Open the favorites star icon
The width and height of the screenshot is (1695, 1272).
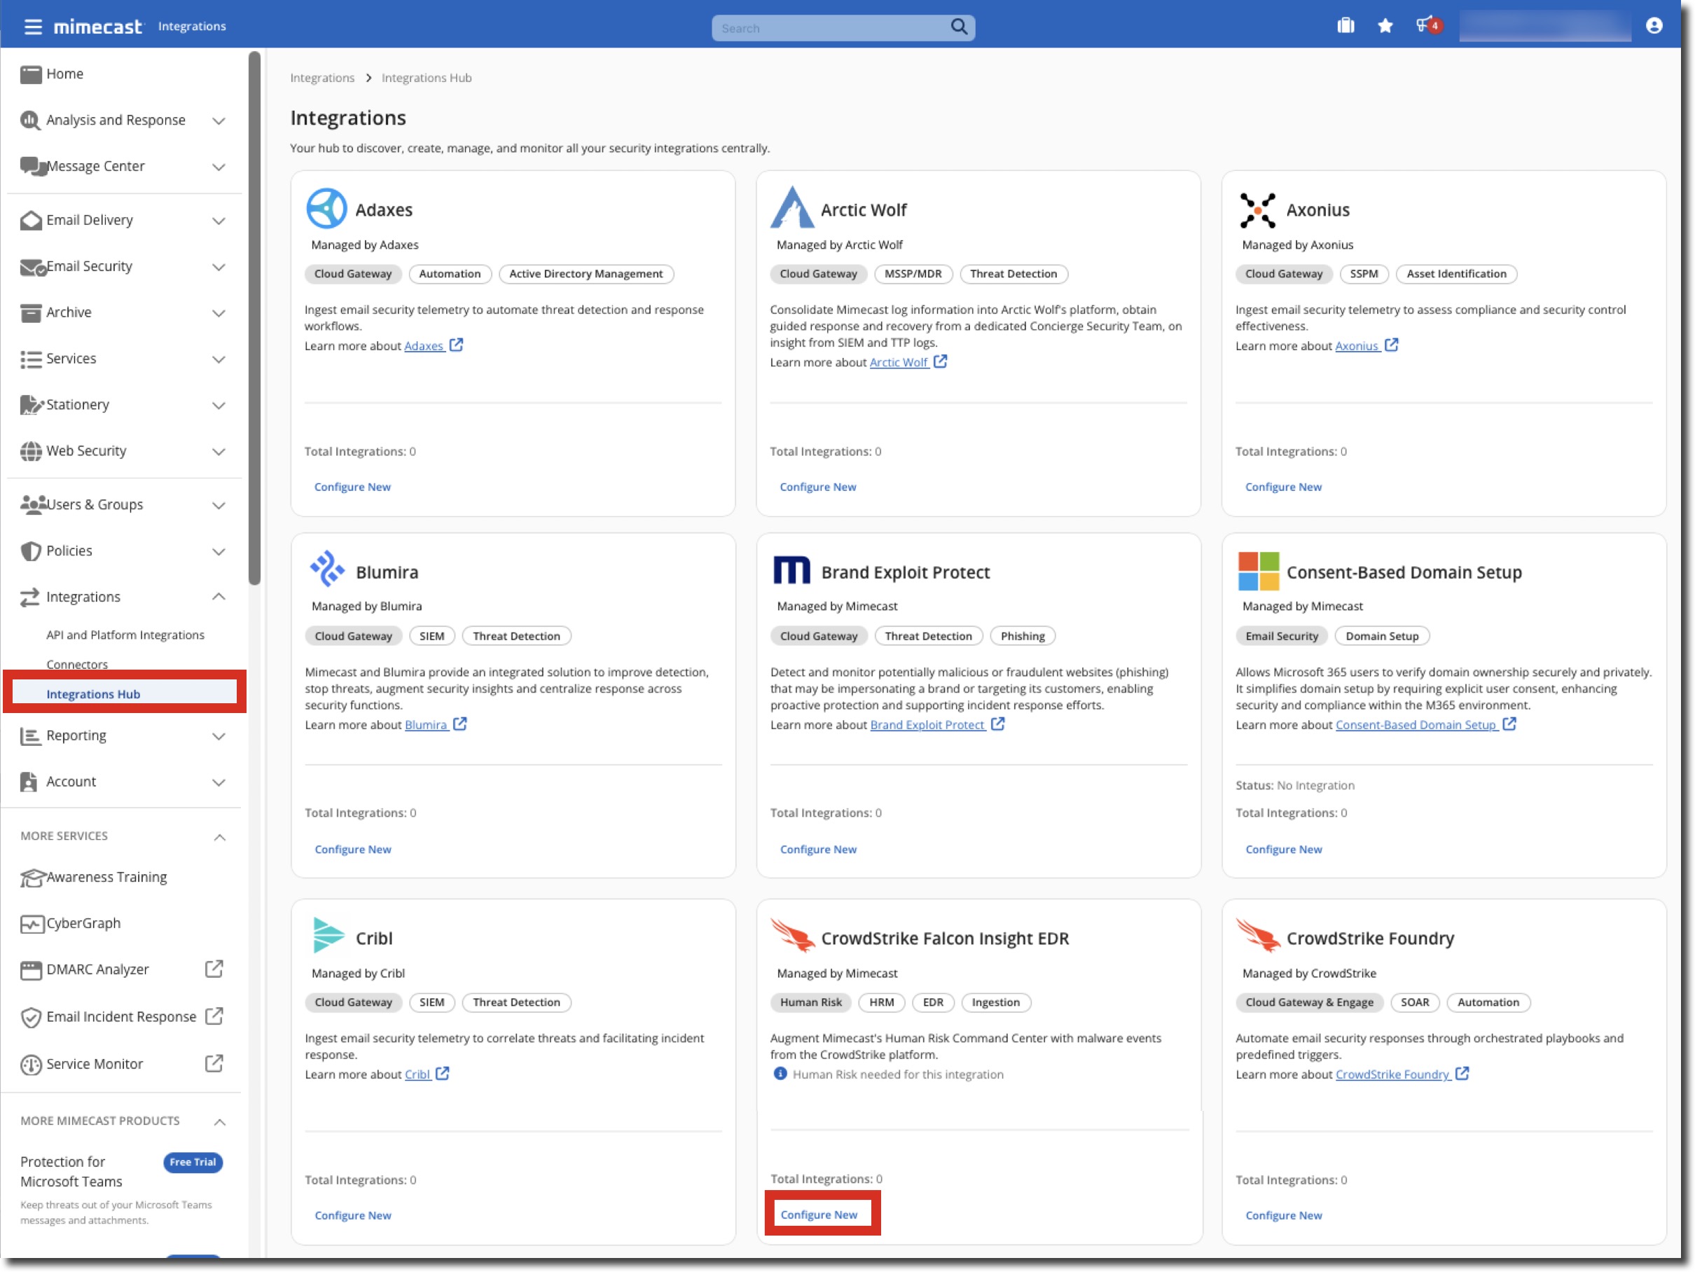point(1385,26)
